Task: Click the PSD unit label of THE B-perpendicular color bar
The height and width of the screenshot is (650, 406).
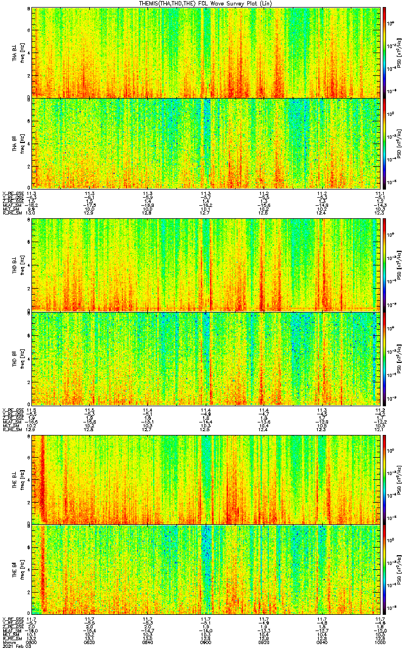Action: click(x=400, y=479)
